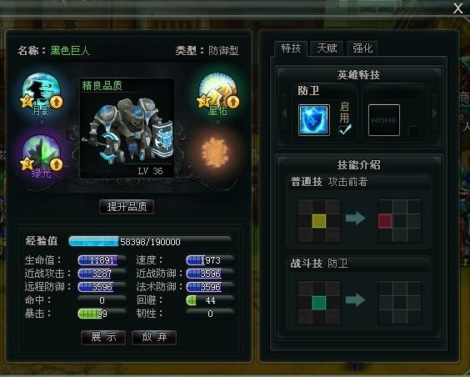Click the 展示 button
The image size is (470, 377).
[x=103, y=337]
